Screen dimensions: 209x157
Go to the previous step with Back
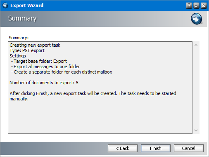(x=123, y=148)
